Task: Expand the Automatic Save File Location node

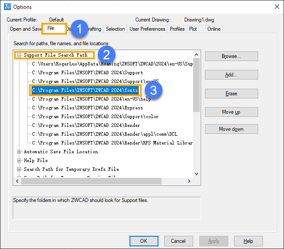Action: pyautogui.click(x=19, y=152)
